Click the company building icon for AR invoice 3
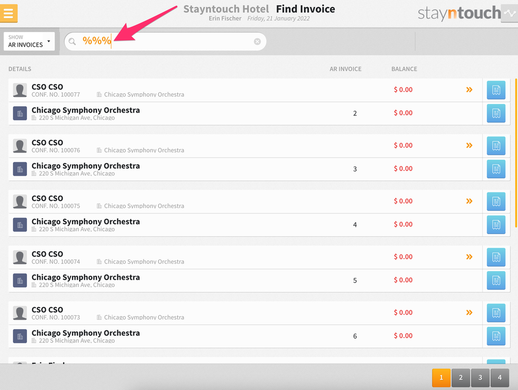 tap(20, 169)
